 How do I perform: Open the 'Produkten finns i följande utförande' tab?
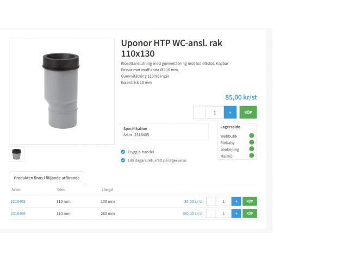(47, 178)
